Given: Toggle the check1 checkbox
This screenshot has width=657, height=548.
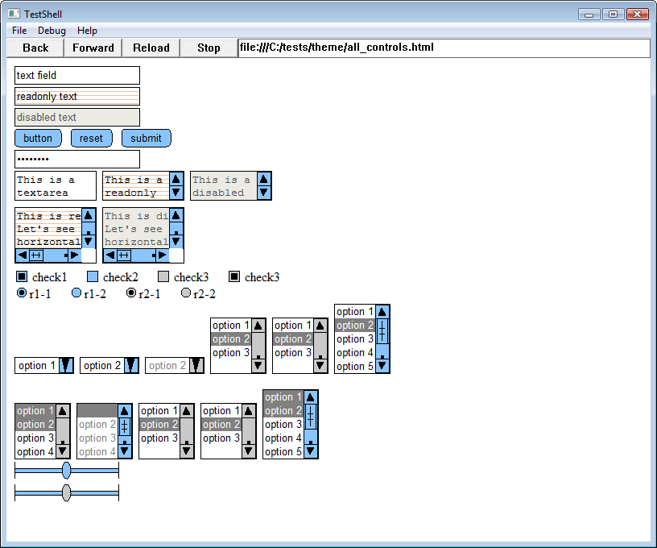Looking at the screenshot, I should pos(22,277).
